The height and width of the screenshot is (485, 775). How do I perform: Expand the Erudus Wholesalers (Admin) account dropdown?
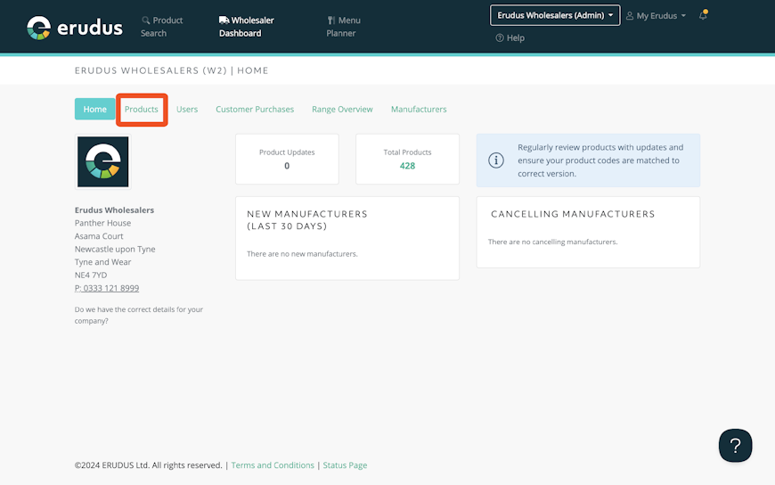555,15
